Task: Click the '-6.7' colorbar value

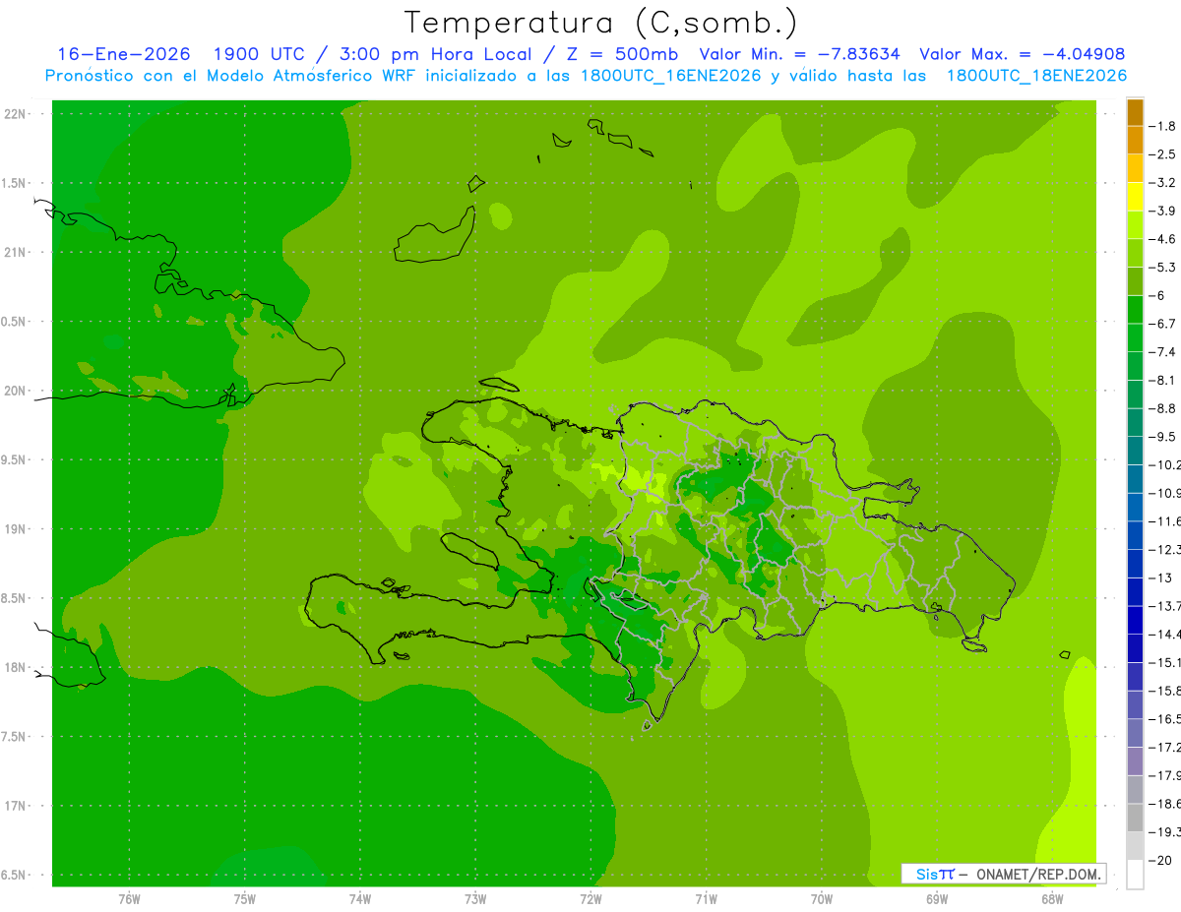Action: pos(1162,324)
